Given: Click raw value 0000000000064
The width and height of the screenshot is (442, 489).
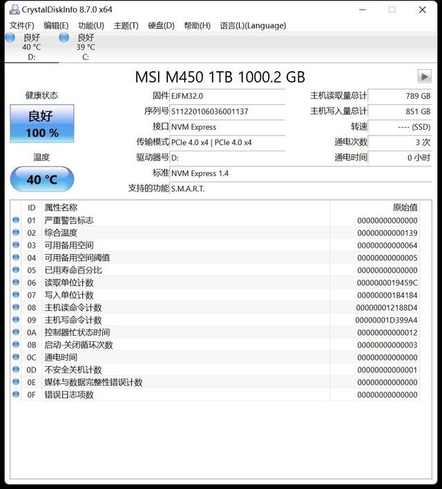Looking at the screenshot, I should point(387,245).
